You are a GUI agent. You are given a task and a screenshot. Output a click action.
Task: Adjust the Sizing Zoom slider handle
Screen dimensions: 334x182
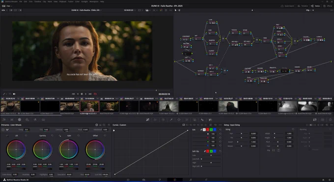coord(238,142)
